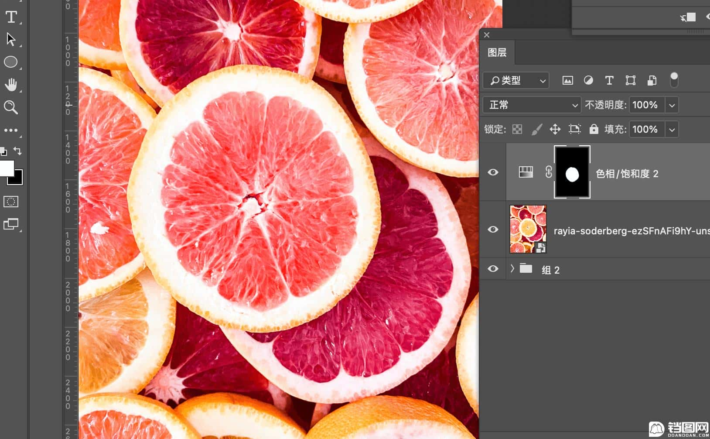Screen dimensions: 710x439
Task: Open the 填充 slider arrow
Action: pos(672,129)
